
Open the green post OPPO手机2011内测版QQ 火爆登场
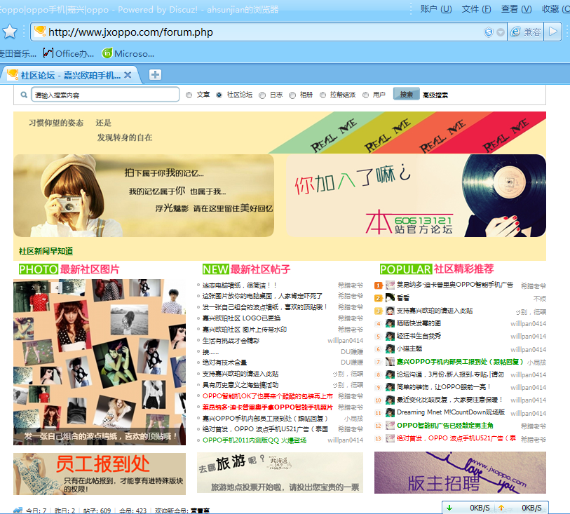[x=255, y=440]
